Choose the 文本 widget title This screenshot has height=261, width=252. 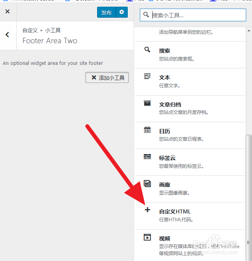click(x=164, y=77)
